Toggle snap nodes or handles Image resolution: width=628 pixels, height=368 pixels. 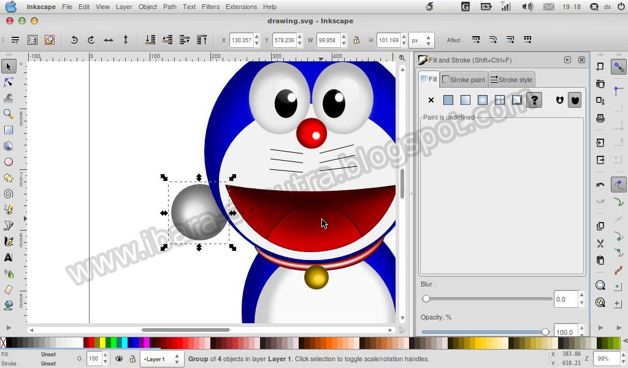click(619, 185)
